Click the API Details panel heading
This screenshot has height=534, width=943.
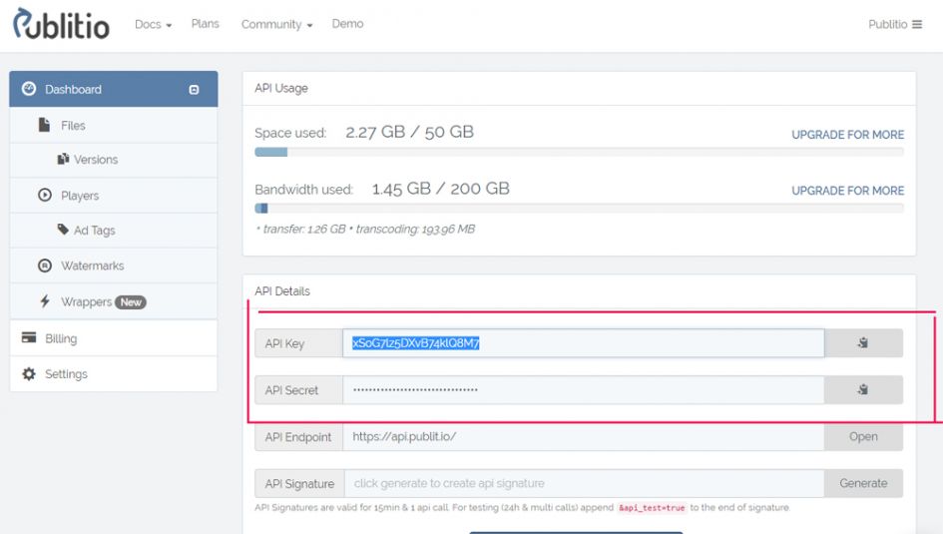282,291
